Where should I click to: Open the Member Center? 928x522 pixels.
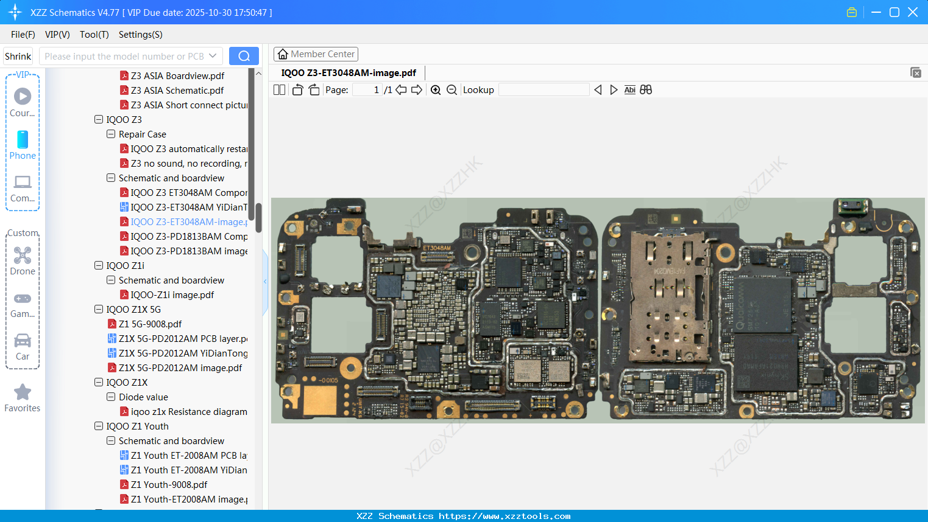(x=316, y=54)
